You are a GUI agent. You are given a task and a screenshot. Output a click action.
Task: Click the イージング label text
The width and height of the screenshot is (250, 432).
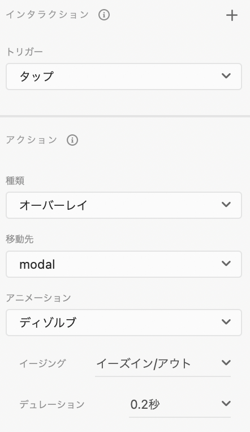(42, 363)
